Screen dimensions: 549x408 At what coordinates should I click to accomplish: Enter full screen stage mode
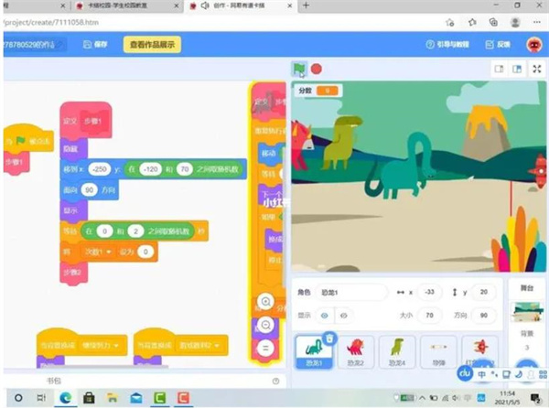(x=536, y=69)
